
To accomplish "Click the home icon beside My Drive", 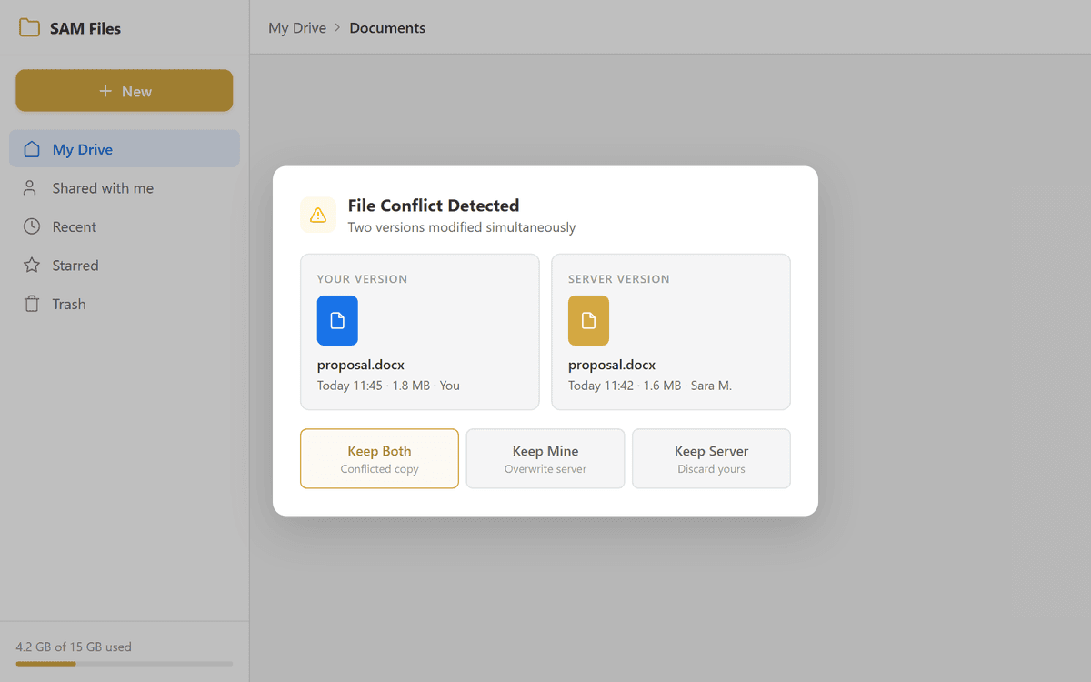I will [32, 149].
